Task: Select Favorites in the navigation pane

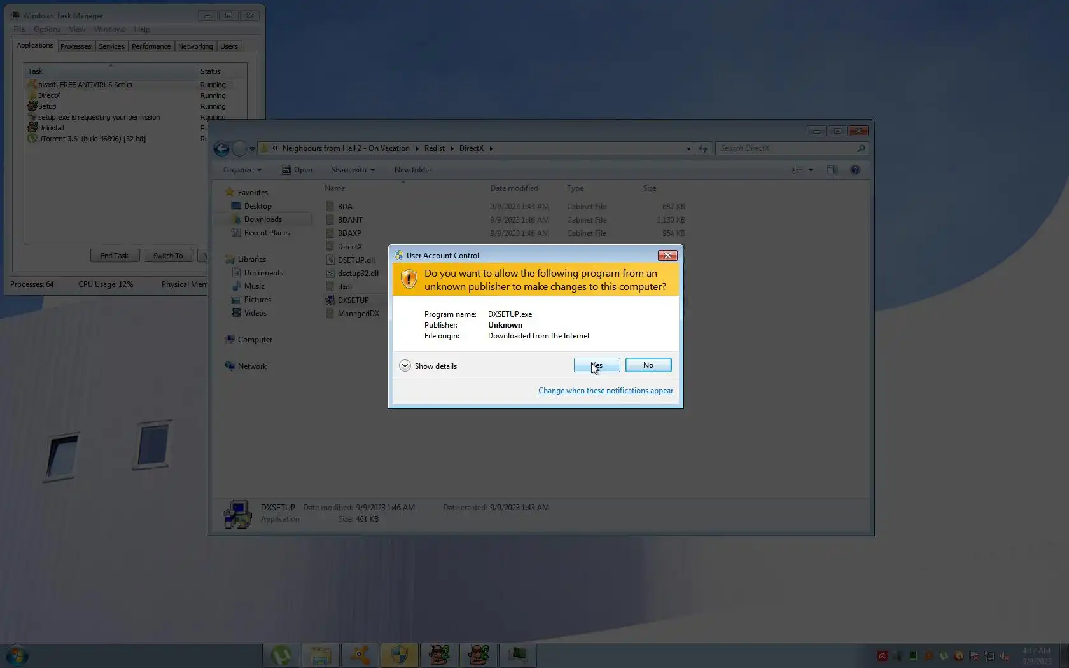Action: click(253, 193)
